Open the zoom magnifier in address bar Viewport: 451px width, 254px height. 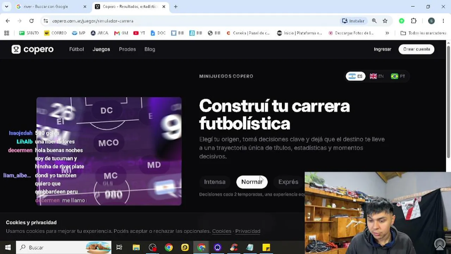pyautogui.click(x=374, y=21)
